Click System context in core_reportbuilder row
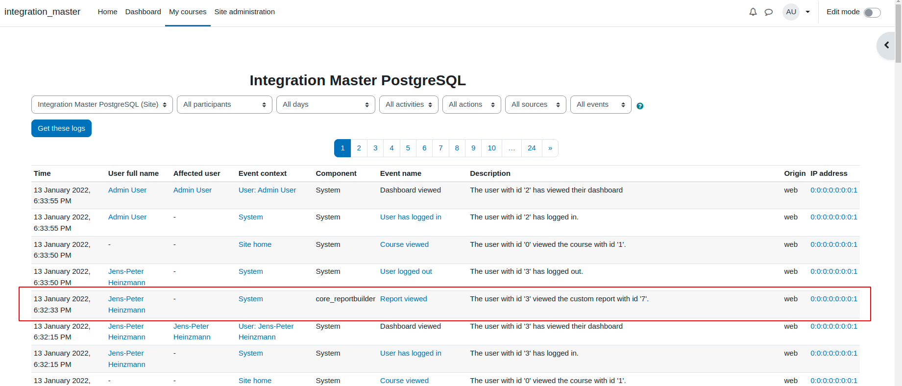 [251, 299]
